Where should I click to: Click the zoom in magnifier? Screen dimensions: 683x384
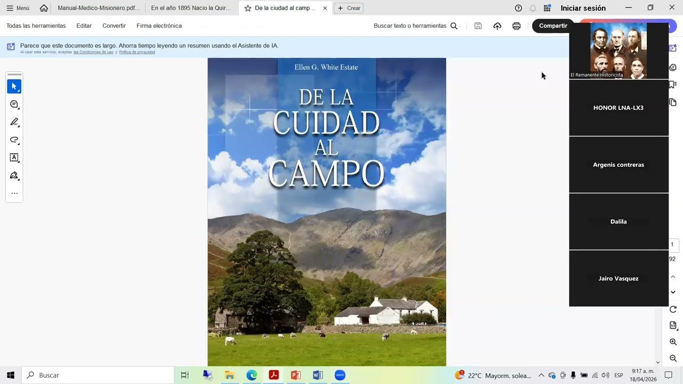[x=673, y=342]
